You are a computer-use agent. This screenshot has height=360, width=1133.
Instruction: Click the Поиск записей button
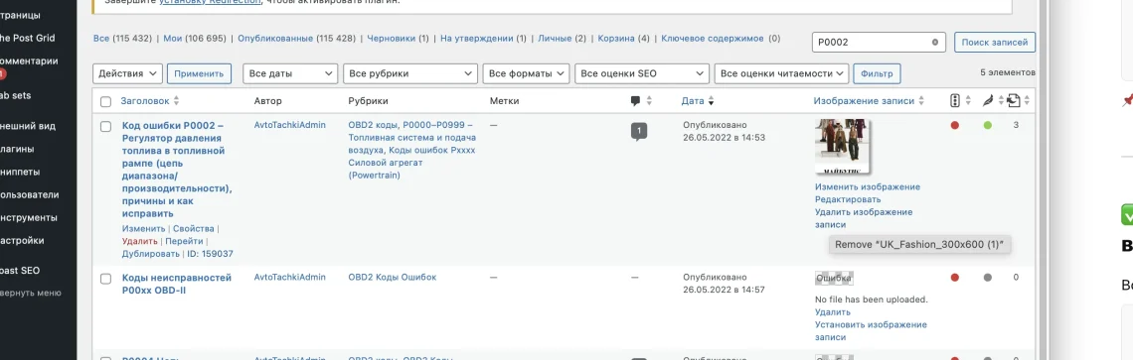pyautogui.click(x=994, y=43)
